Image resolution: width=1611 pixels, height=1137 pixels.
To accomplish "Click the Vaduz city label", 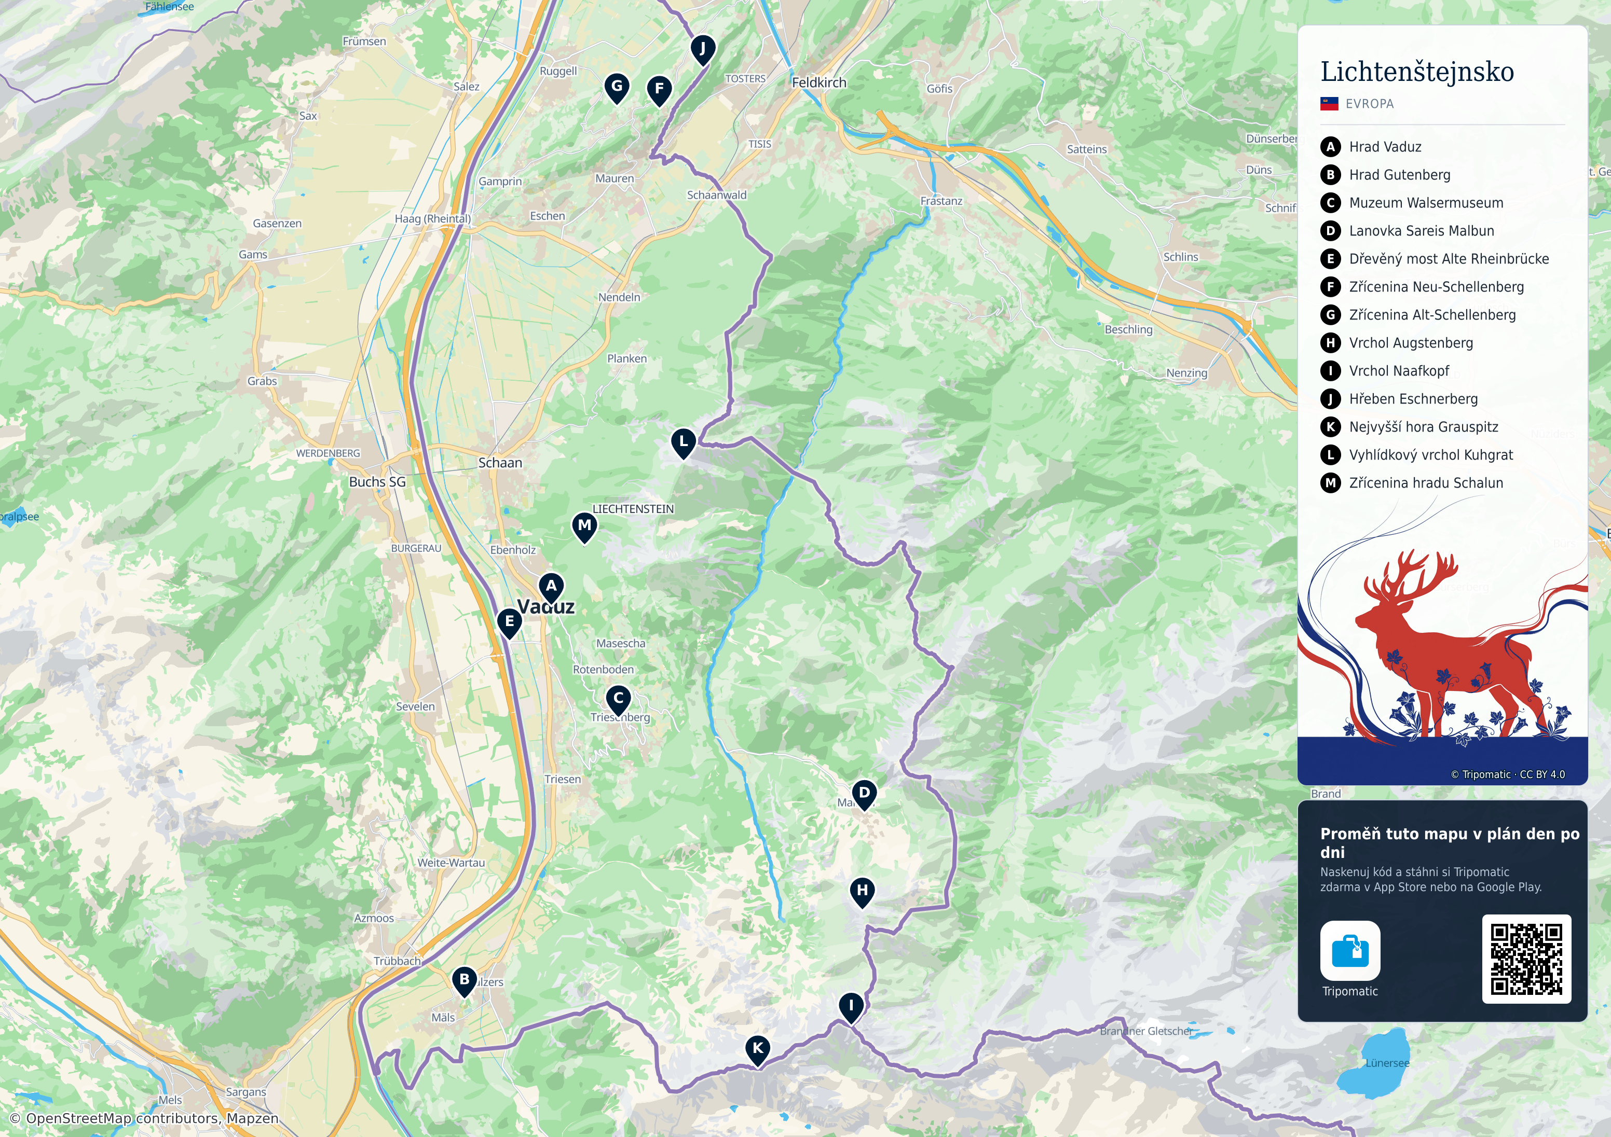I will (x=546, y=607).
